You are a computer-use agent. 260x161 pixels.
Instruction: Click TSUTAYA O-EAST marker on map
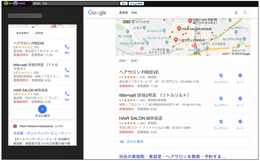click(x=167, y=42)
